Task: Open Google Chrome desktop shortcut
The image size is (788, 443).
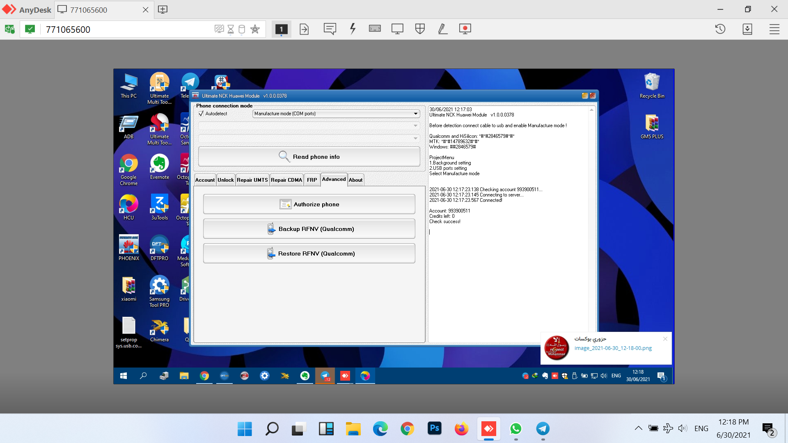Action: click(128, 169)
